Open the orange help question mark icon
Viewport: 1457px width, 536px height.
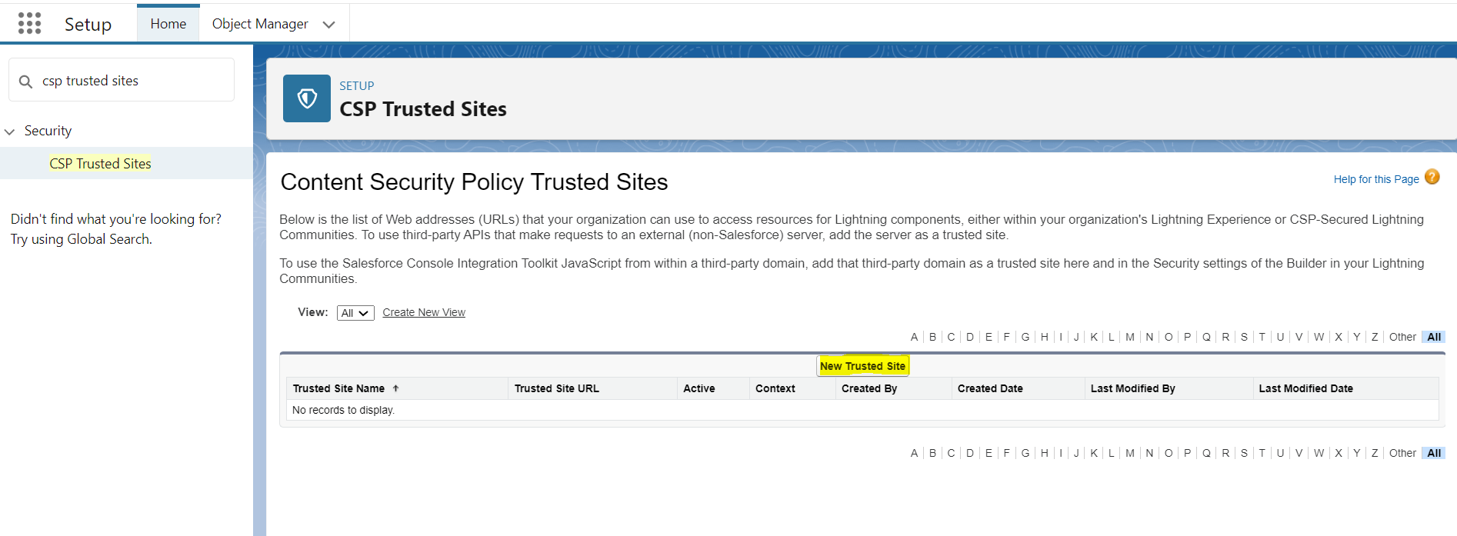[x=1432, y=177]
